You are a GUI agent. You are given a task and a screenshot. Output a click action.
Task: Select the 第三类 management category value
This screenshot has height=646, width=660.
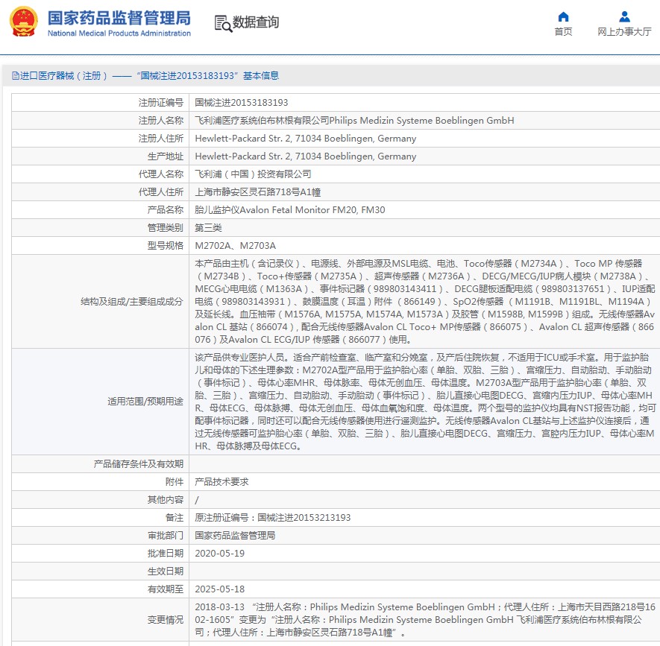[208, 228]
